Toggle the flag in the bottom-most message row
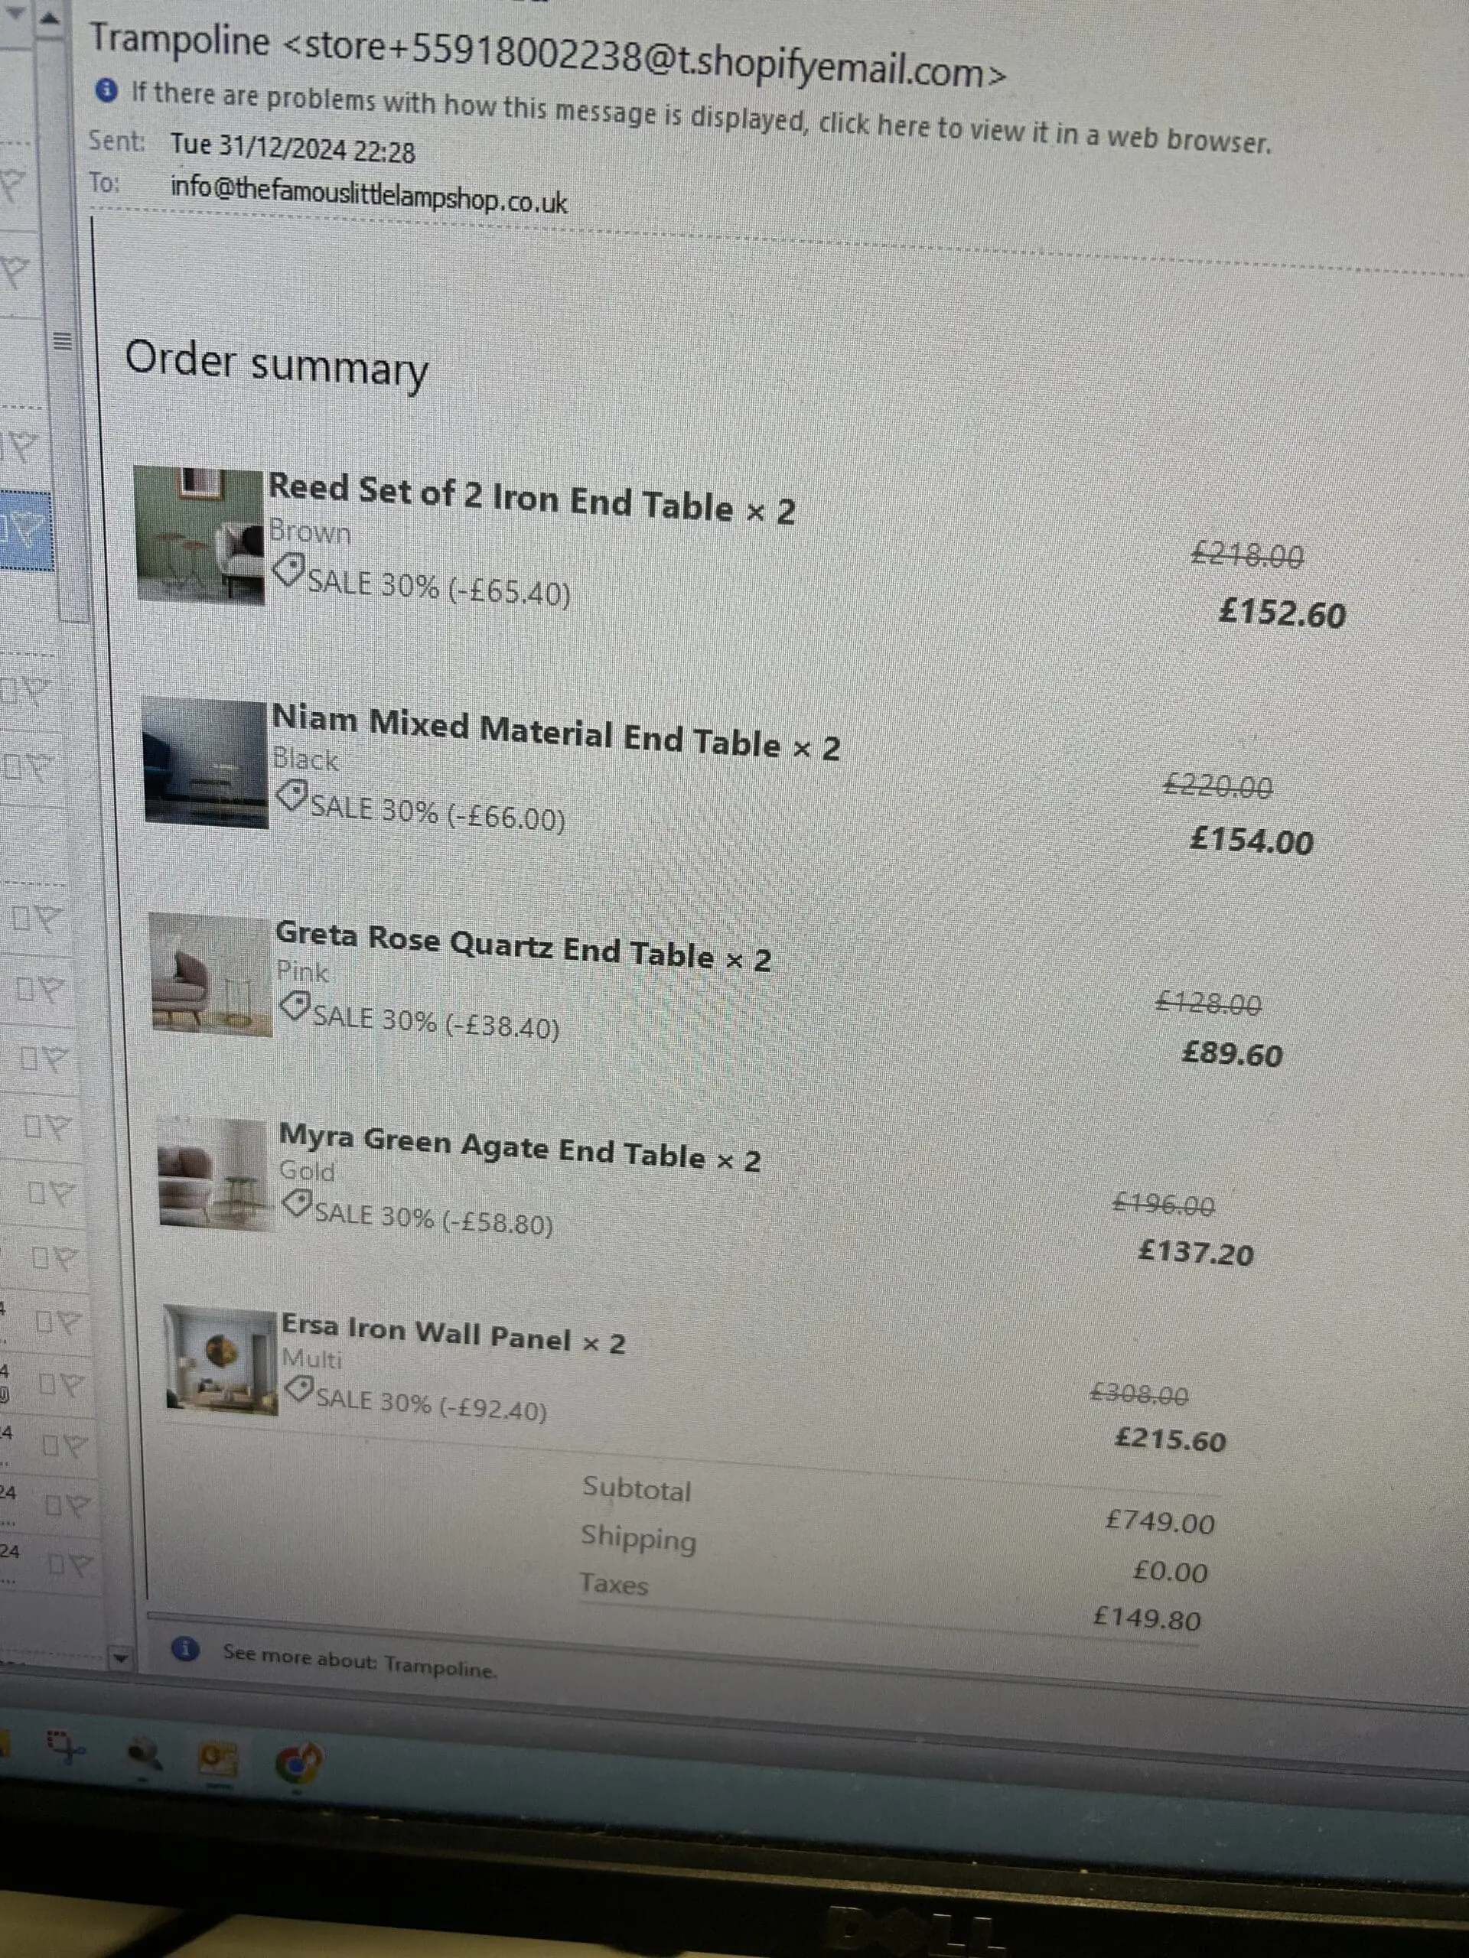Image resolution: width=1469 pixels, height=1958 pixels. coord(78,1566)
